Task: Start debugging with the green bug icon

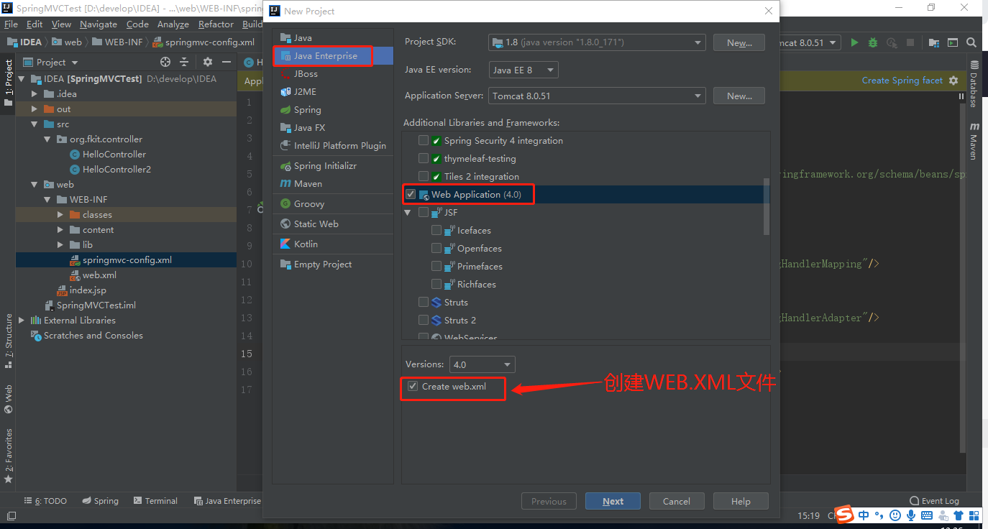Action: [873, 42]
